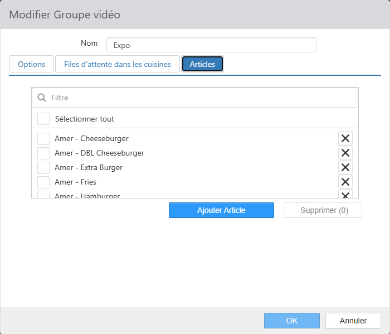Tick the Amer - Extra Burger checkbox
This screenshot has height=334, width=390.
click(x=43, y=167)
